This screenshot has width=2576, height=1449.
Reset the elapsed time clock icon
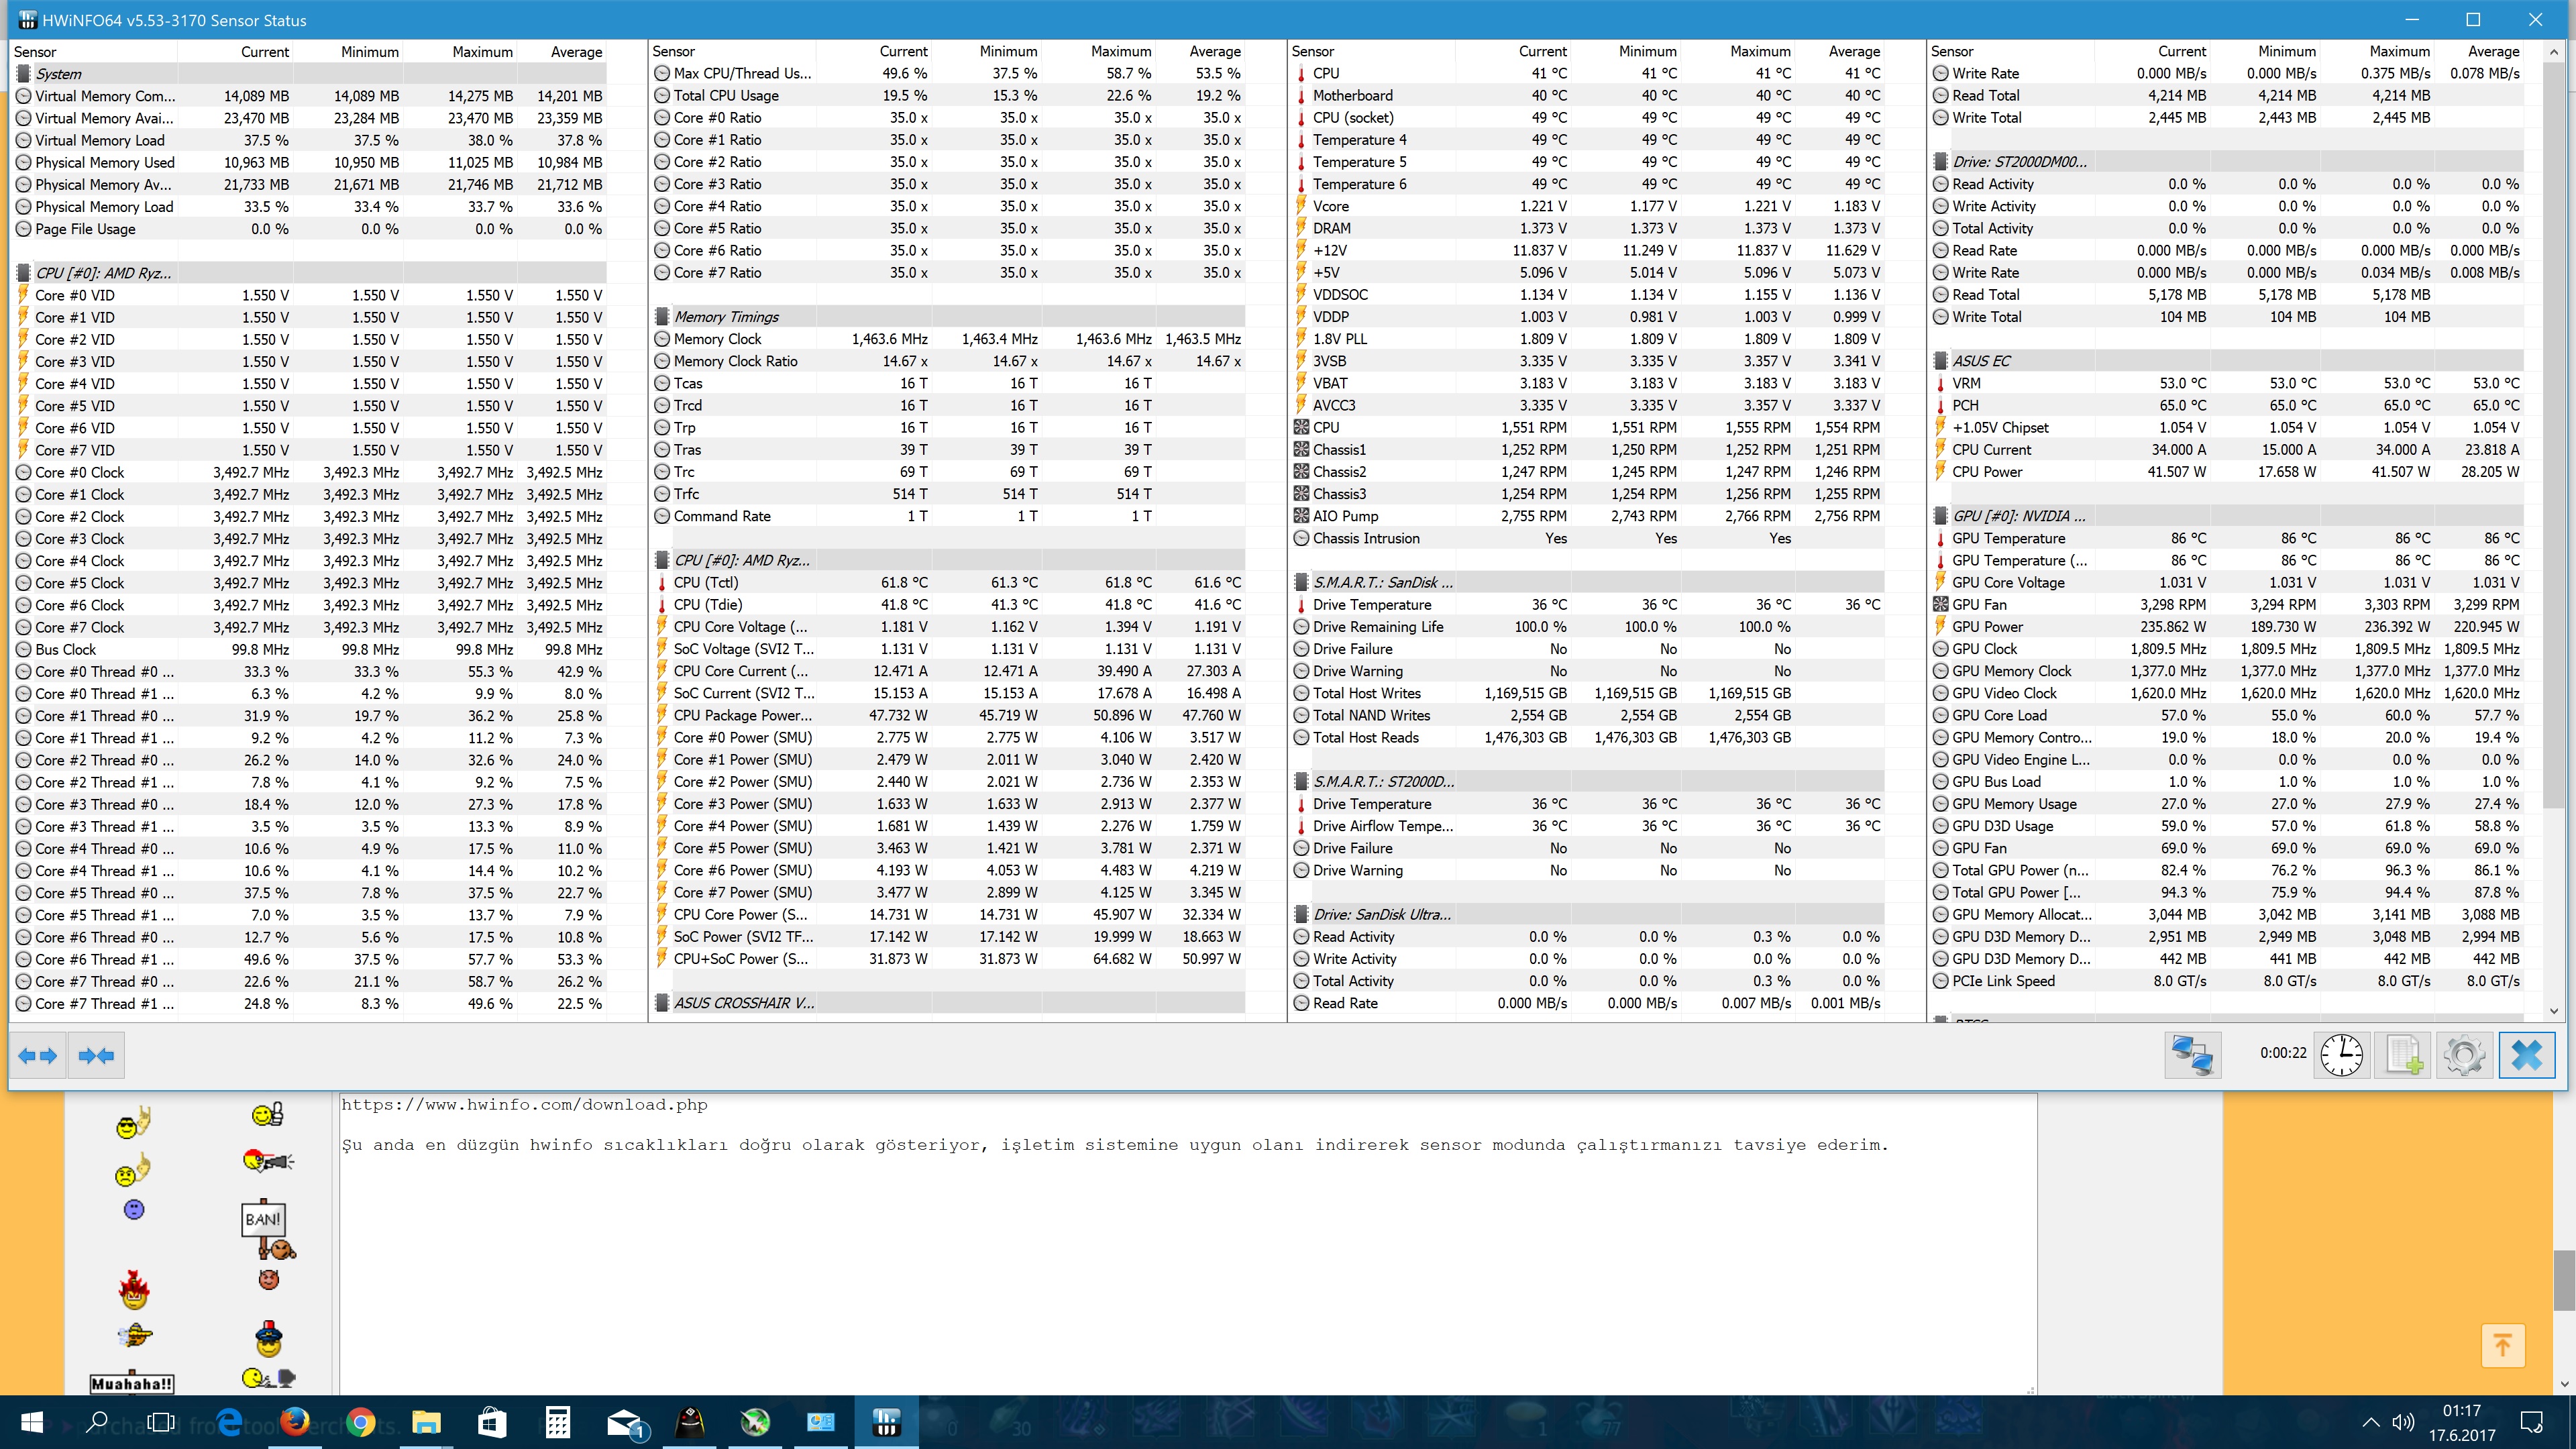2341,1055
